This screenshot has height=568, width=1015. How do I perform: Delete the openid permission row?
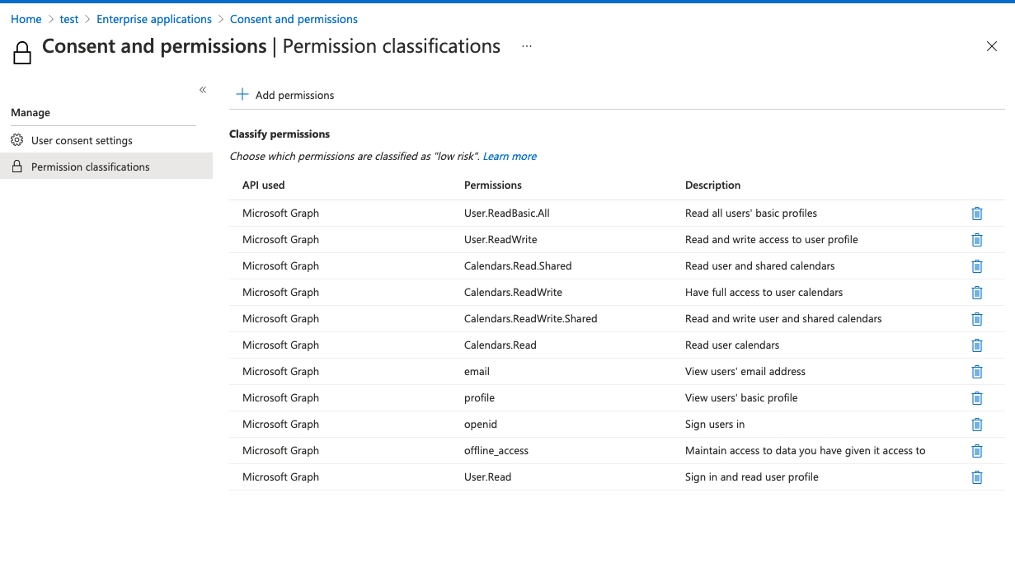[x=976, y=425]
